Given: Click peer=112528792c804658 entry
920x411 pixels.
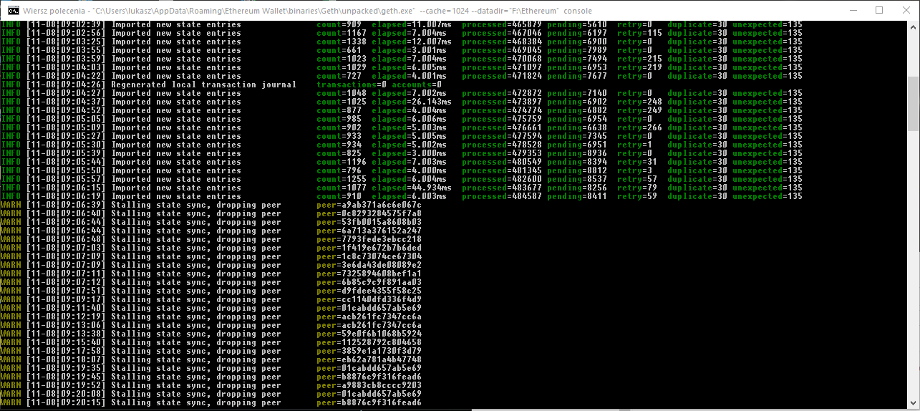Looking at the screenshot, I should (x=369, y=342).
